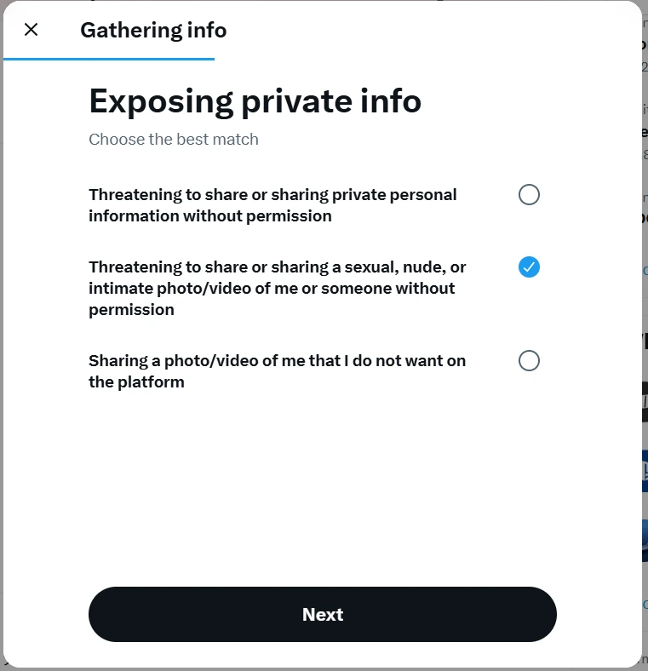Click the 'Choose the best match' subtitle
Image resolution: width=648 pixels, height=671 pixels.
[x=174, y=139]
